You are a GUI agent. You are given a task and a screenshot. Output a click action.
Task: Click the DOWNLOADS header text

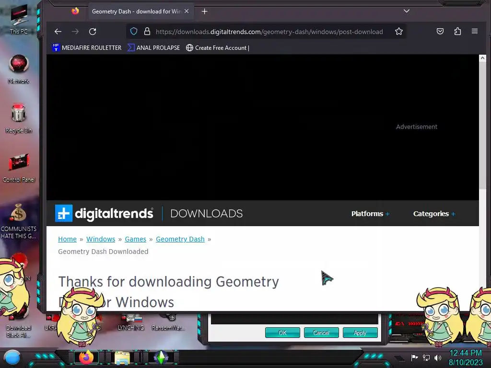pos(206,213)
